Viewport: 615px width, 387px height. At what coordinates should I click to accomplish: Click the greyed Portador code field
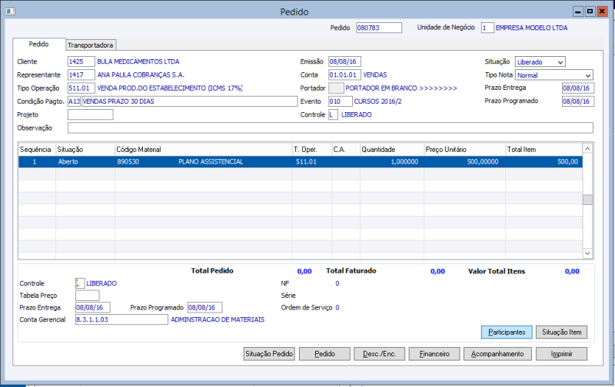pyautogui.click(x=336, y=88)
